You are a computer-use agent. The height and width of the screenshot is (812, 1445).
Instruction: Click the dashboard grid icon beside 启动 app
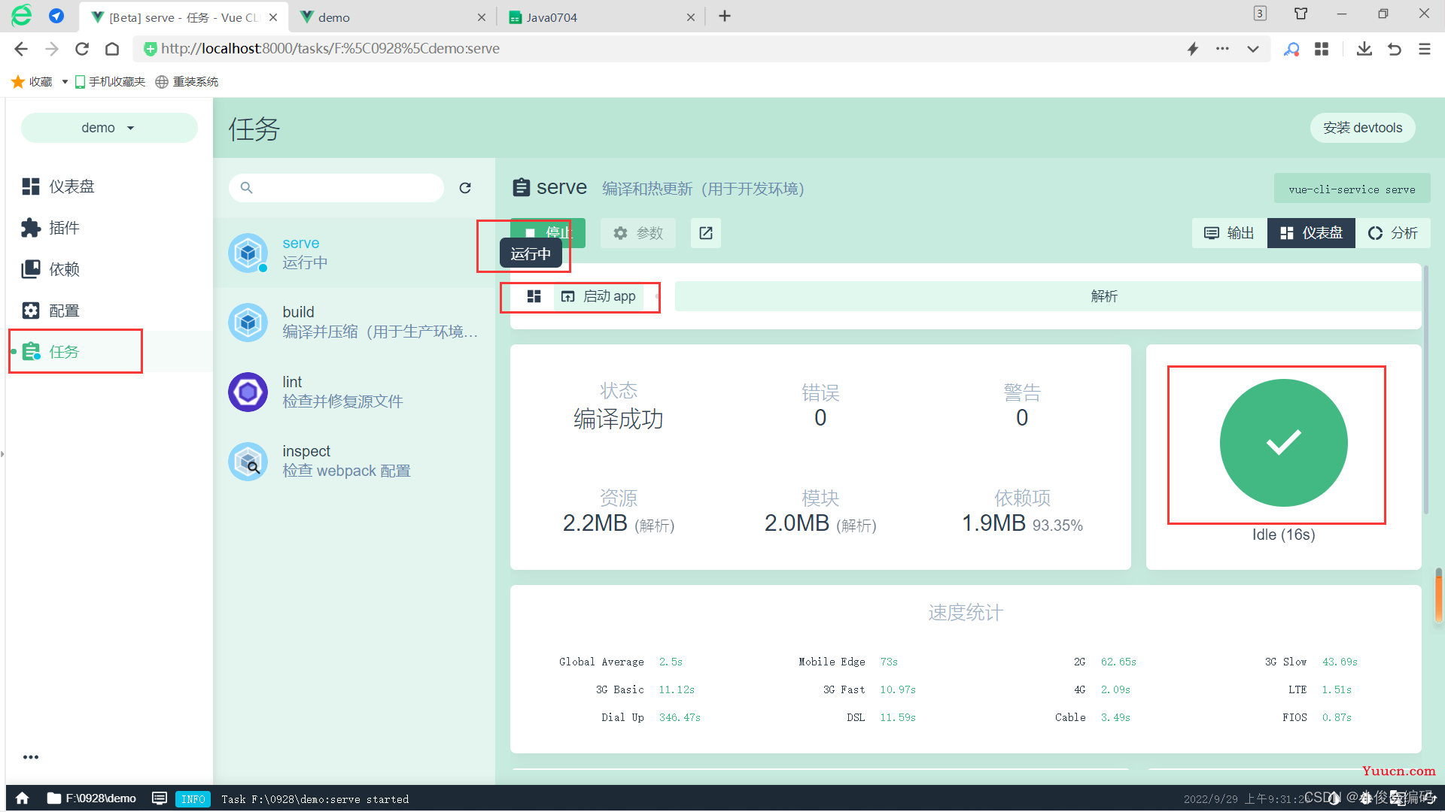coord(534,296)
